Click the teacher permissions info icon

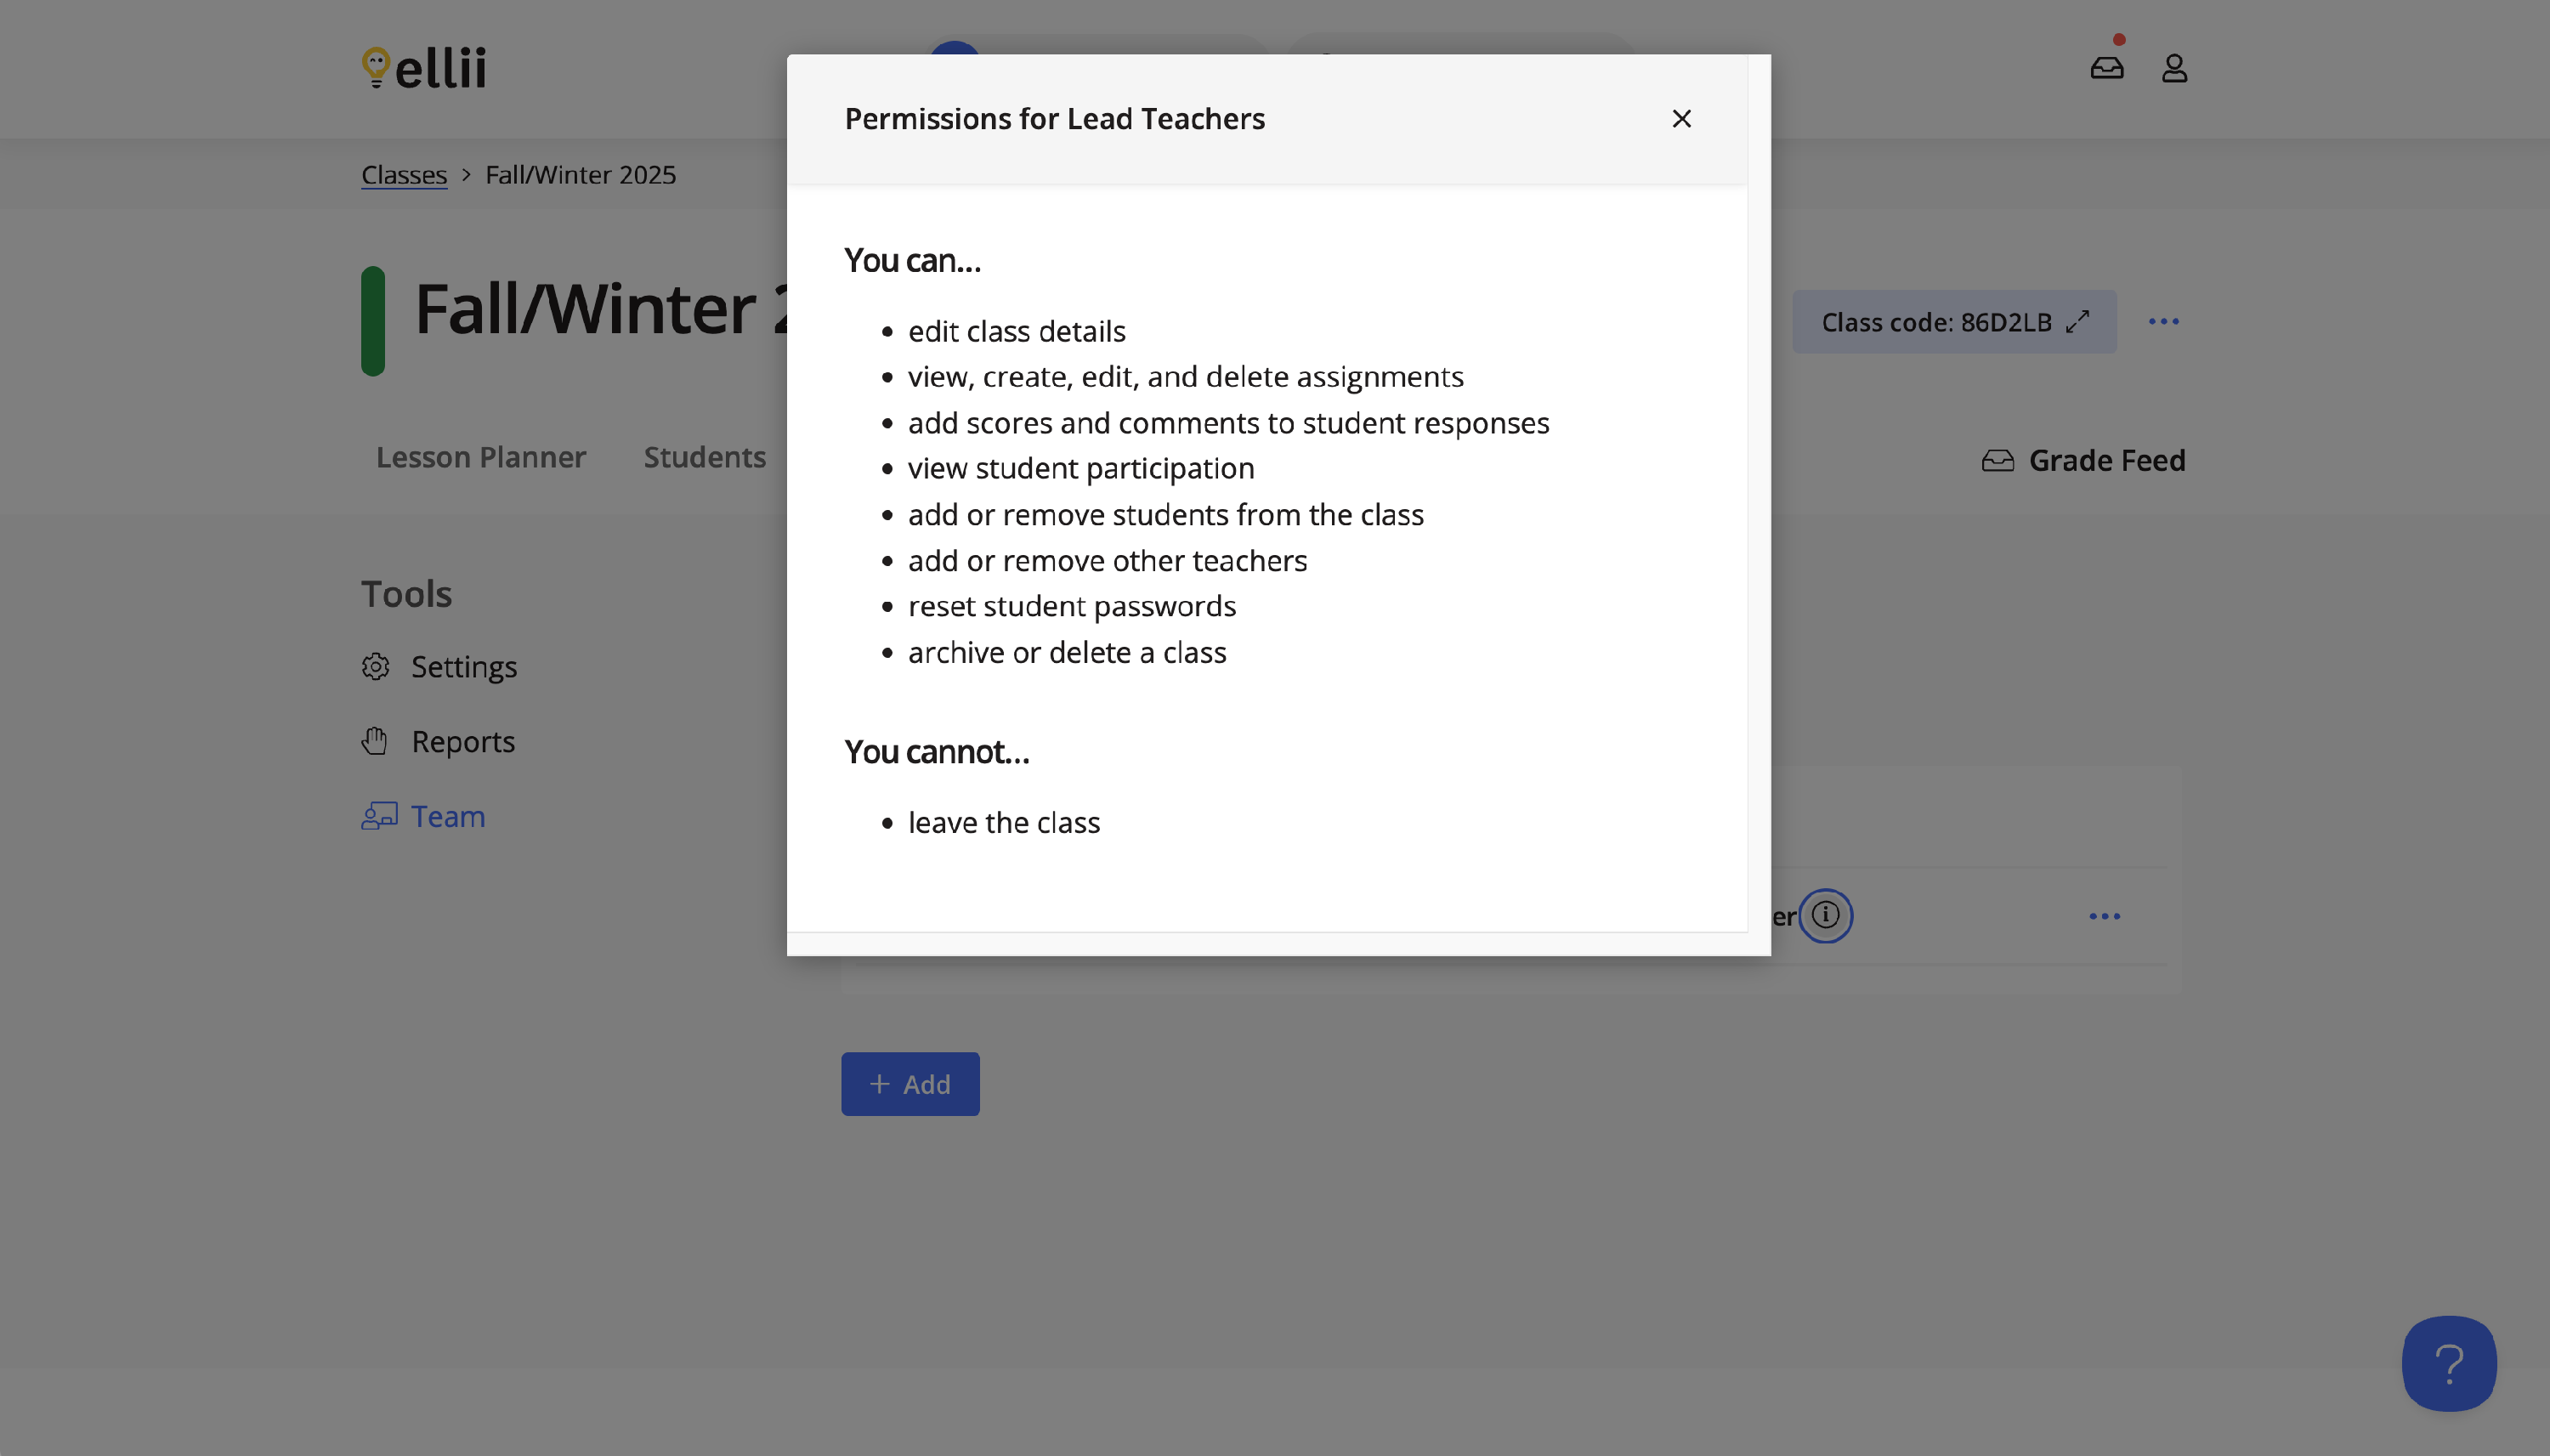pos(1825,915)
